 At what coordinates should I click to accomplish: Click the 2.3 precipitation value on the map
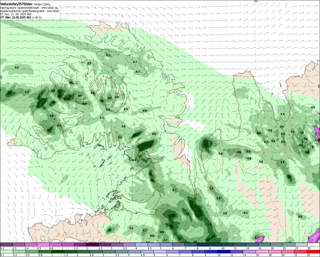(x=41, y=103)
